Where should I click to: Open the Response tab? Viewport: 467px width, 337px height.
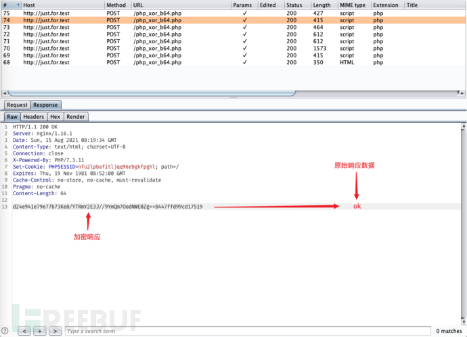[x=45, y=105]
